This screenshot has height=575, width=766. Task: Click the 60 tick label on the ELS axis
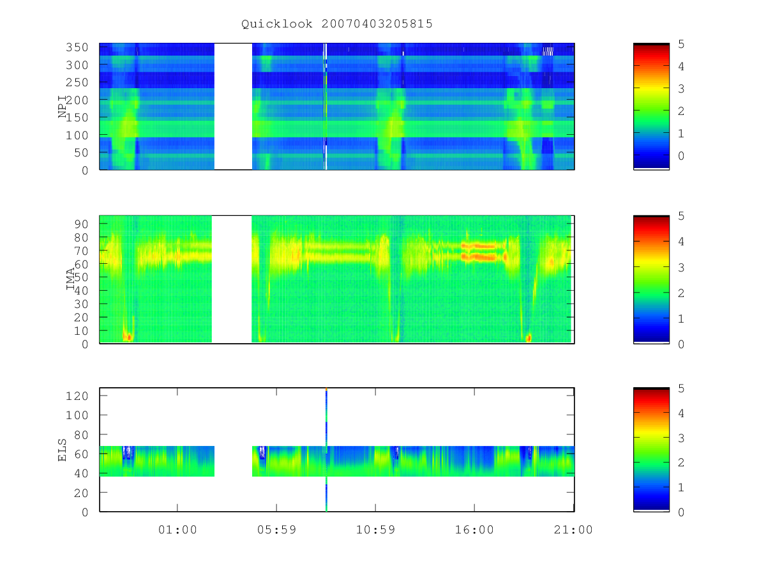point(82,454)
